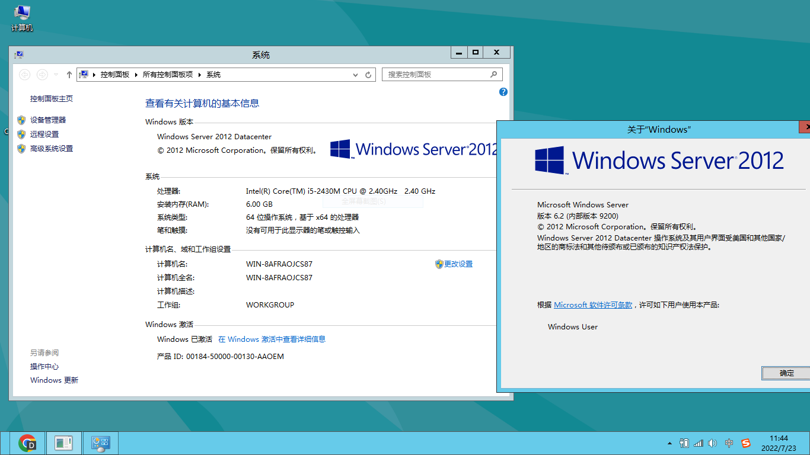Open Windows 更新 link in sidebar

coord(54,380)
